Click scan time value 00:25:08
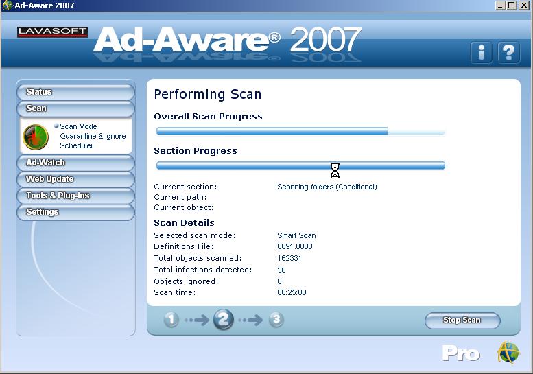Screen dimensions: 533x374 (x=292, y=292)
